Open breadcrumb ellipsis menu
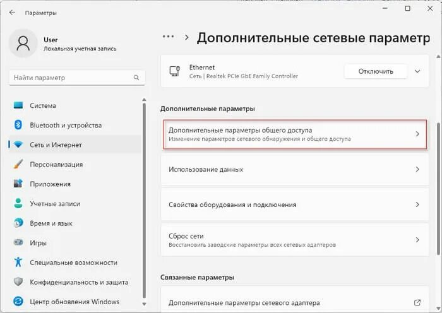 tap(169, 37)
